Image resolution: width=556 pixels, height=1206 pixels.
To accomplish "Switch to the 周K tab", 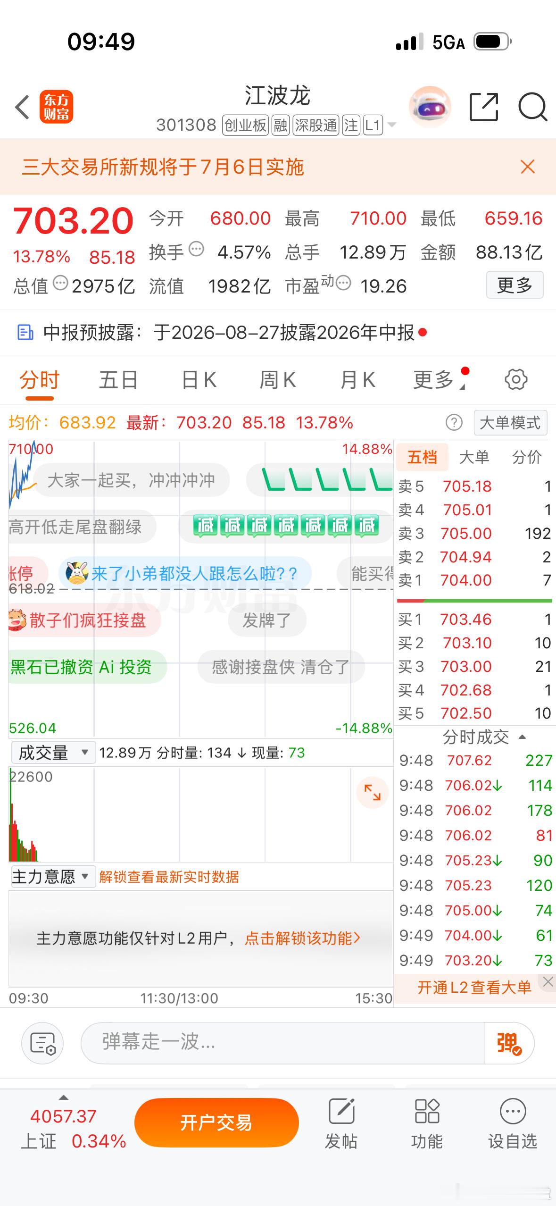I will 277,380.
